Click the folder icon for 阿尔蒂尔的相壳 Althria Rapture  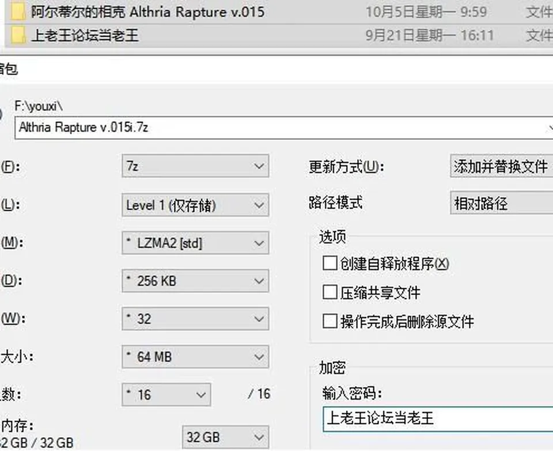point(18,12)
